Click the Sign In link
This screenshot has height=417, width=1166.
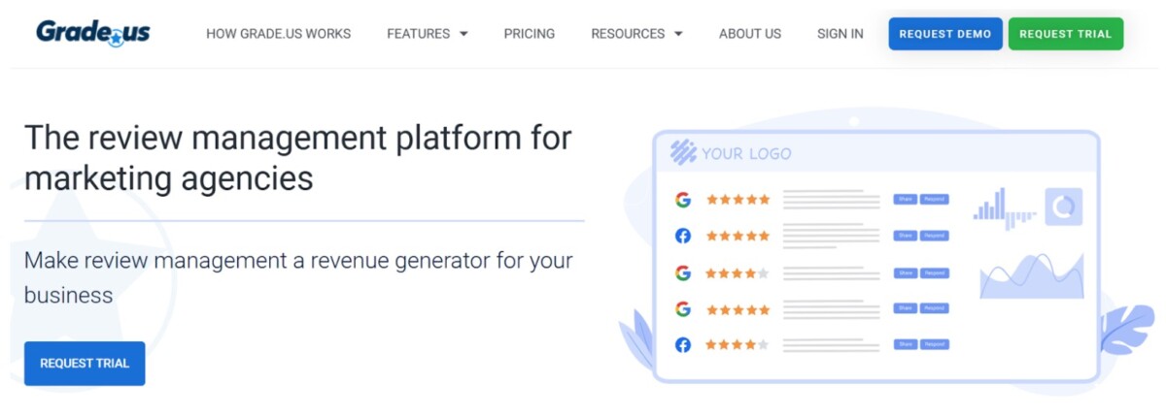pos(840,34)
